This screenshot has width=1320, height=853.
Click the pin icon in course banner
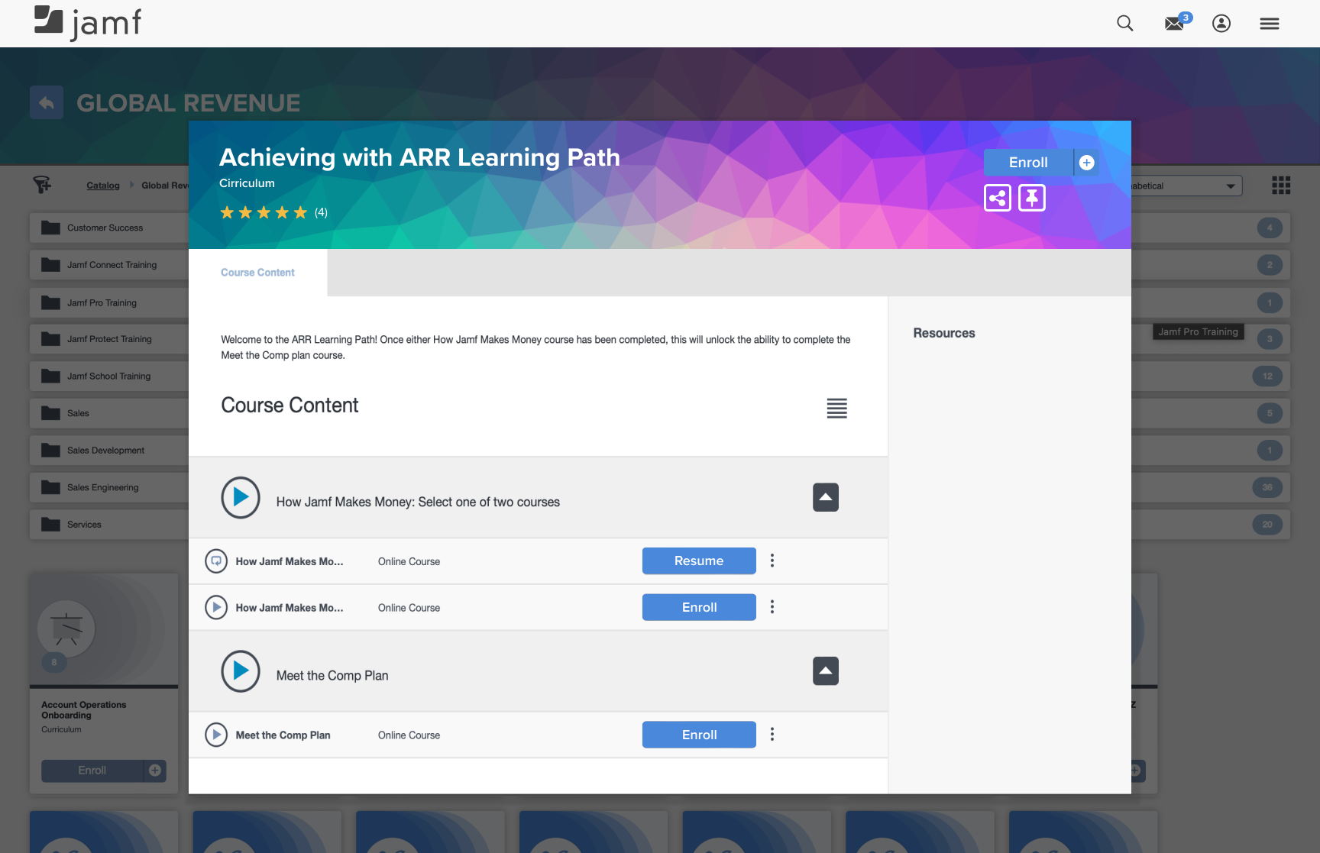pos(1032,198)
